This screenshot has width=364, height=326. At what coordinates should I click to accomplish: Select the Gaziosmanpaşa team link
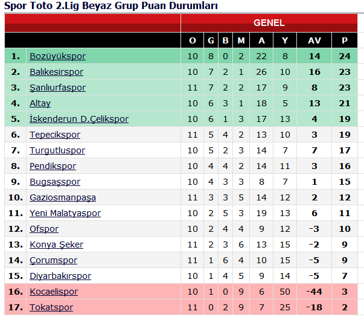pyautogui.click(x=62, y=197)
